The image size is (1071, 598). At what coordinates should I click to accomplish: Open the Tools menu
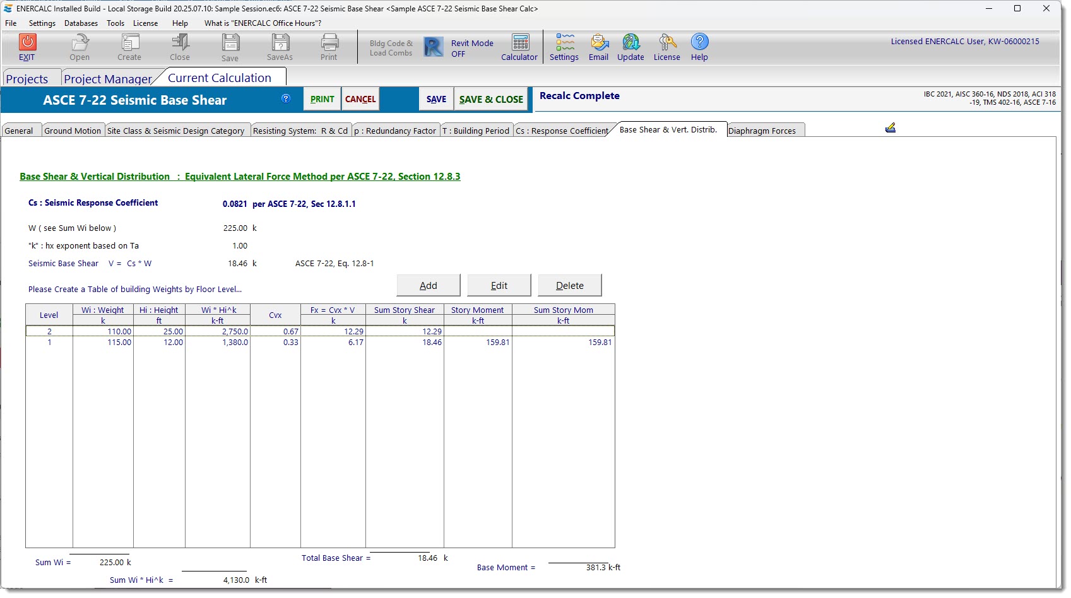[x=115, y=23]
